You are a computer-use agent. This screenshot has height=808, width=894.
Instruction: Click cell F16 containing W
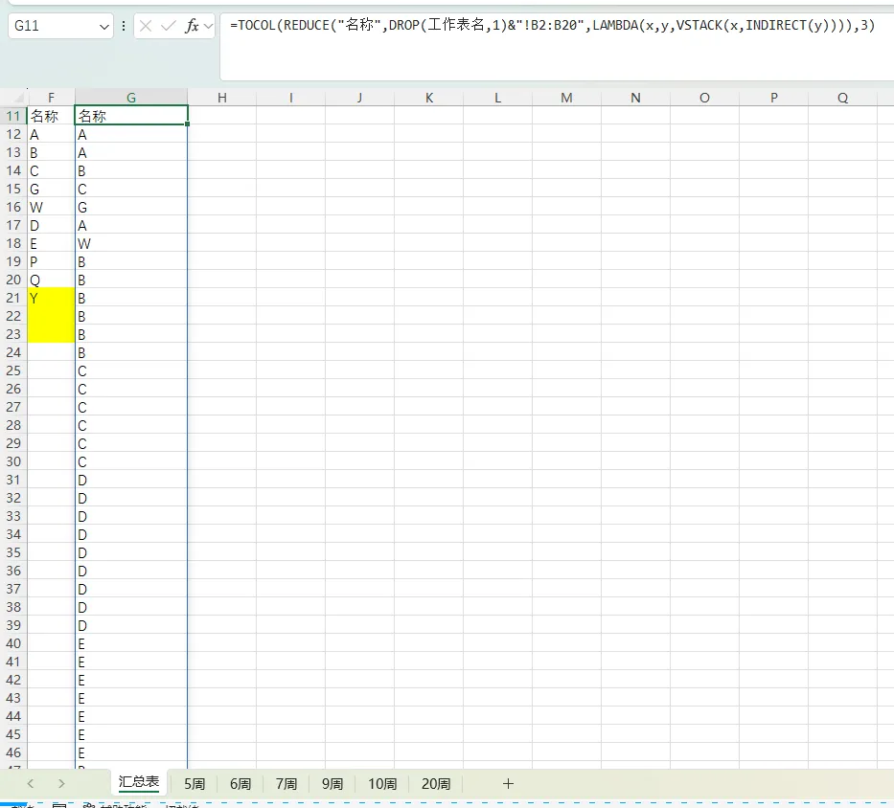[x=52, y=207]
